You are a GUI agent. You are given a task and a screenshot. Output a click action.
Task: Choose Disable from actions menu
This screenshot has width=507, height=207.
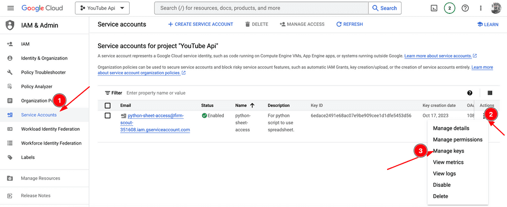(x=442, y=185)
